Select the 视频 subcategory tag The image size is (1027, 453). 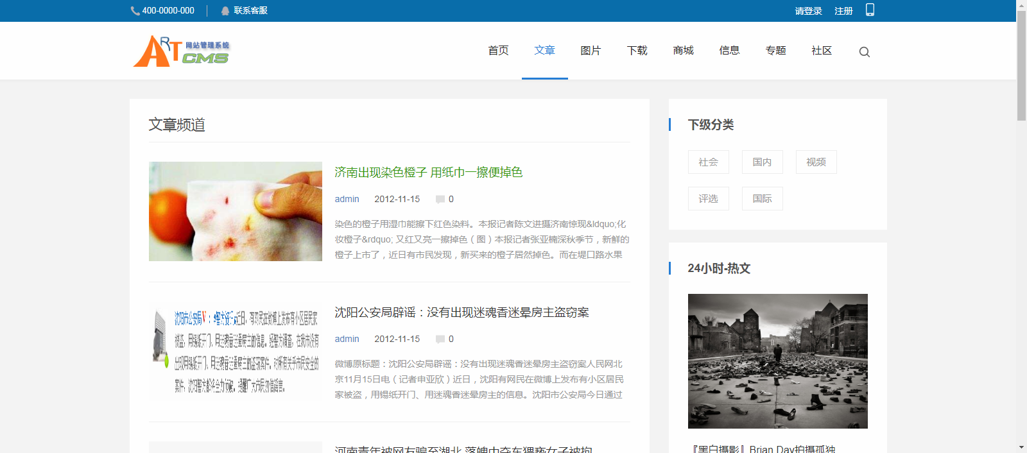(816, 162)
